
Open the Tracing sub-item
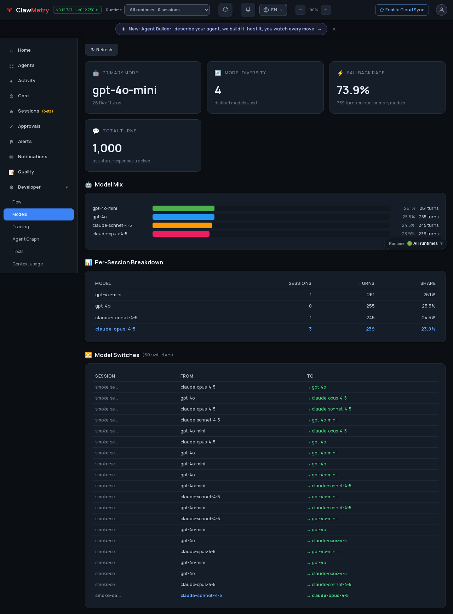[39, 227]
